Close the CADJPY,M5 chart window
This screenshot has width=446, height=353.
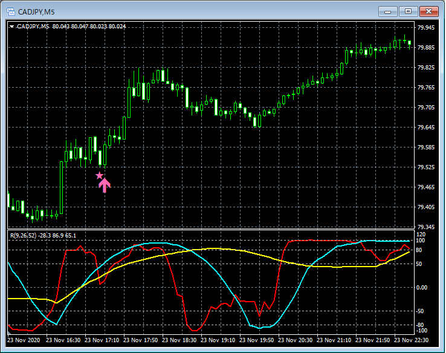428,11
